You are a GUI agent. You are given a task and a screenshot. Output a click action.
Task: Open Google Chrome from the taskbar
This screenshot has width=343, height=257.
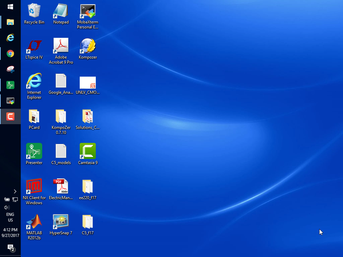(x=10, y=54)
